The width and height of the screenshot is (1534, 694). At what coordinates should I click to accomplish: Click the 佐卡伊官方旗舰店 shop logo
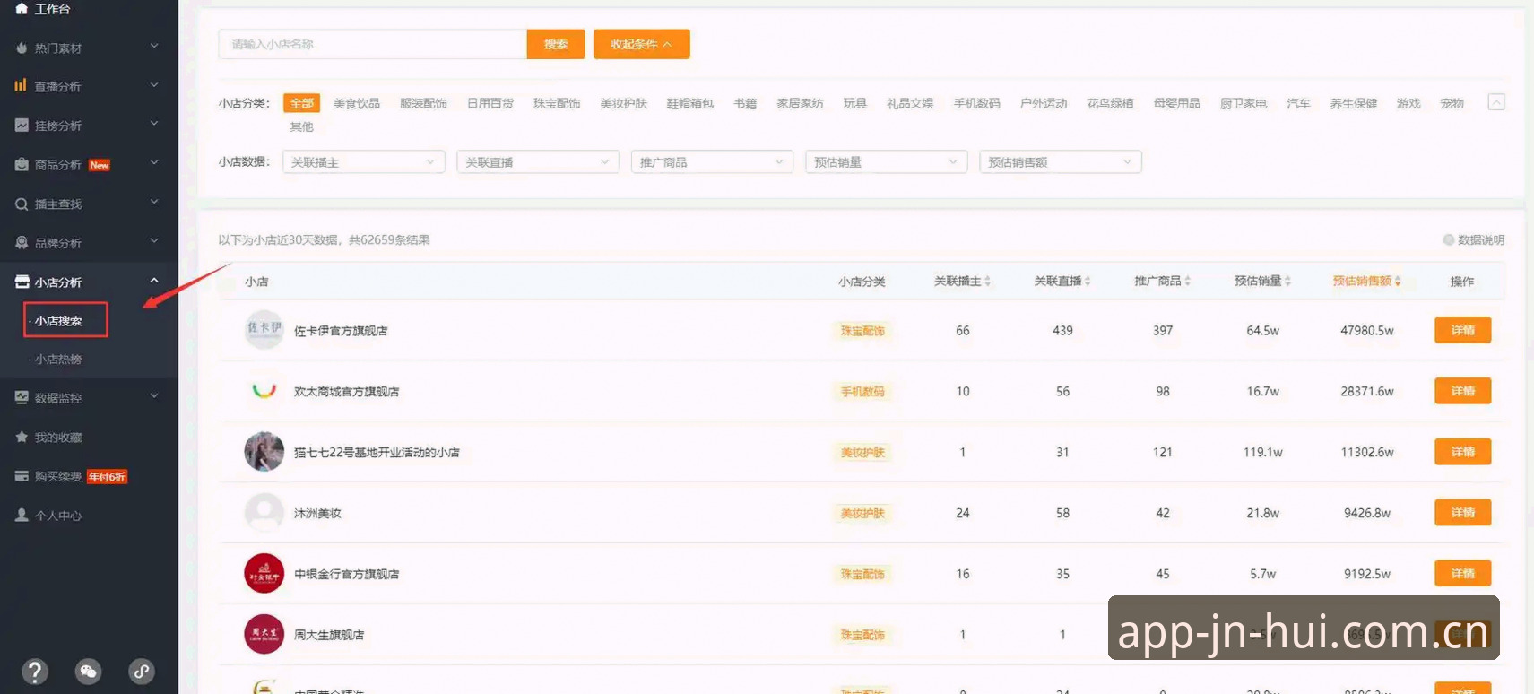coord(264,330)
